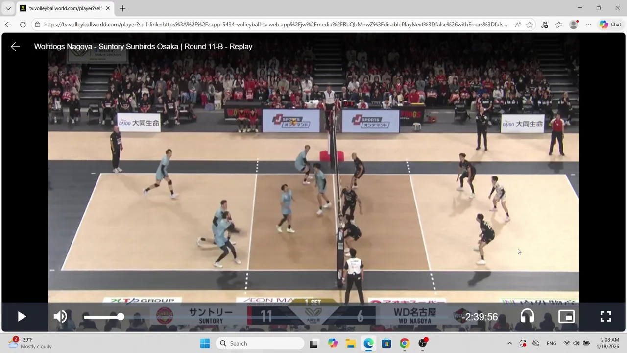Open a new browser tab
627x353 pixels.
click(122, 8)
